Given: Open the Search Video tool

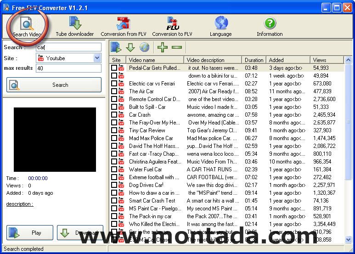Looking at the screenshot, I should (x=27, y=27).
